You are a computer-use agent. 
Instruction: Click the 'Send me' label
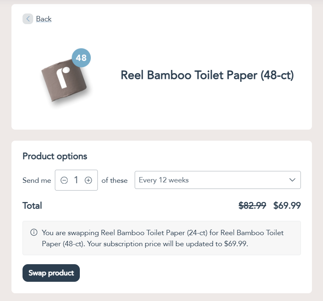pos(37,180)
